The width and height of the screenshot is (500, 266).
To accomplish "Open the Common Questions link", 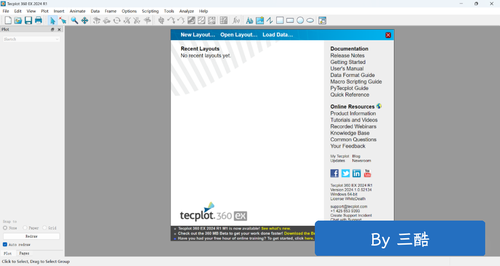I will point(353,139).
